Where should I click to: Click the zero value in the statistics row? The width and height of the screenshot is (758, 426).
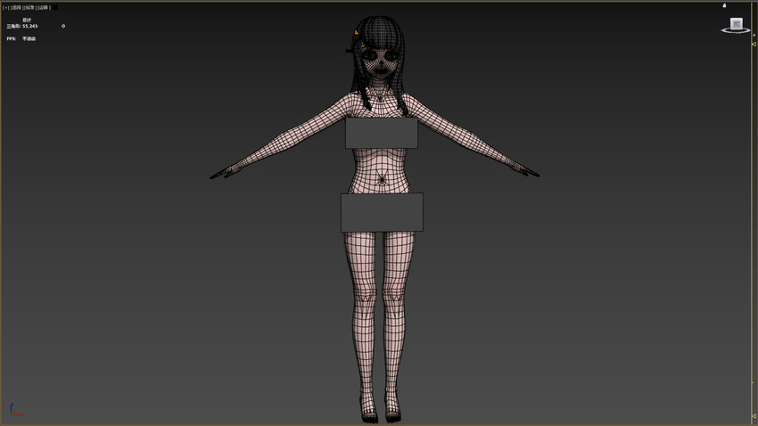[x=63, y=27]
